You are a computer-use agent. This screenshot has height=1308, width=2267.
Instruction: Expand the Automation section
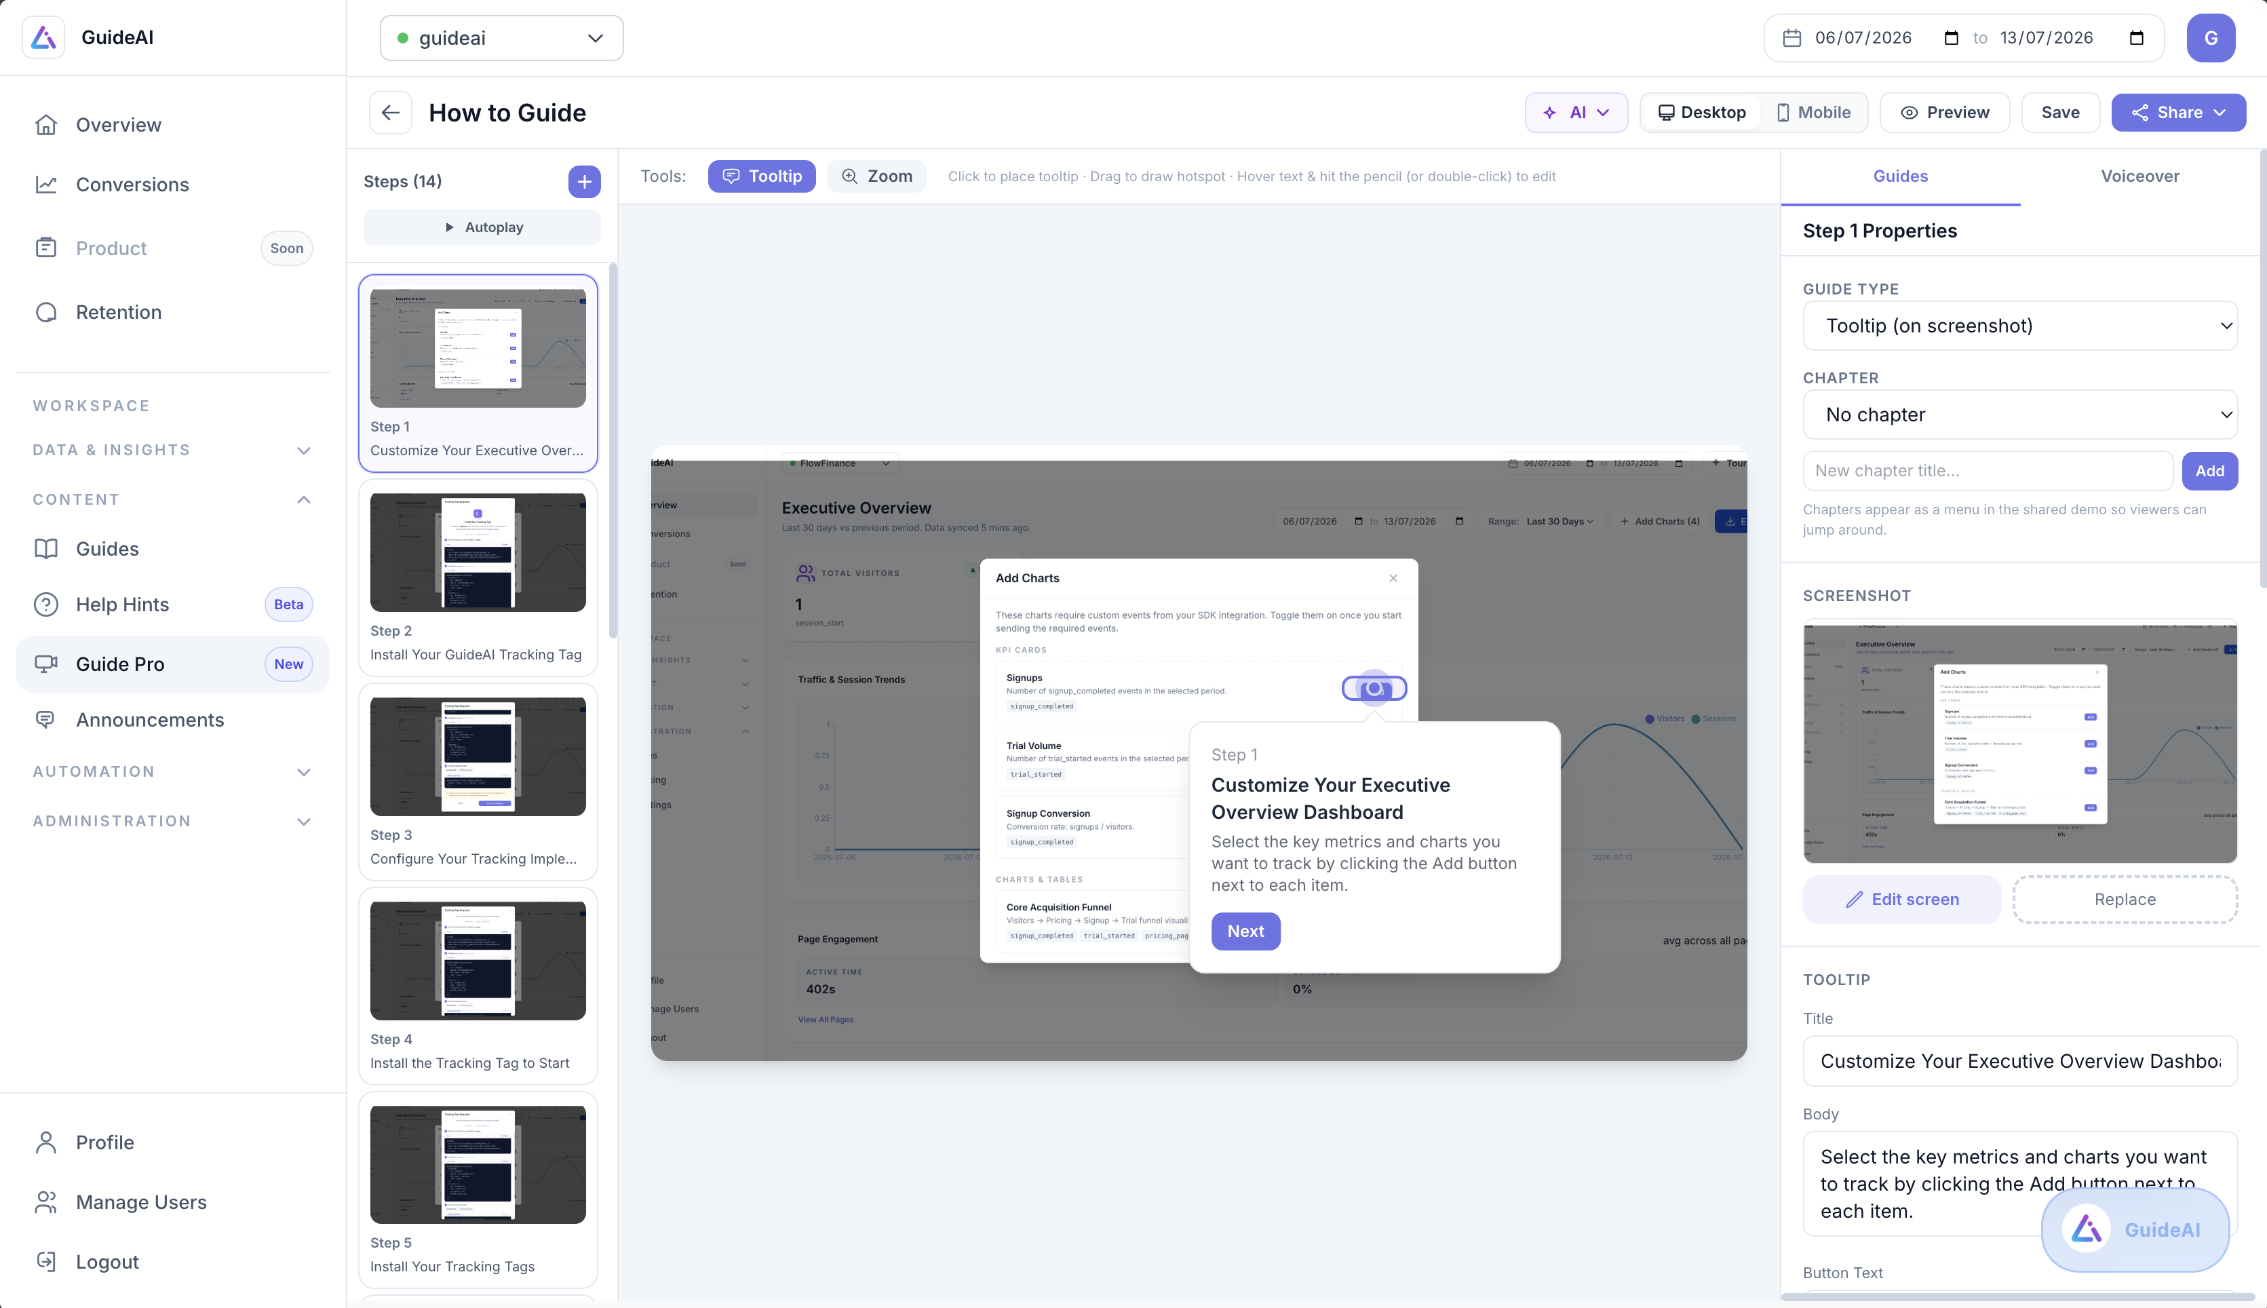pos(172,771)
